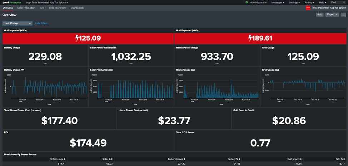The height and width of the screenshot is (166, 348).
Task: Switch to the Dashboards tab
Action: 77,8
